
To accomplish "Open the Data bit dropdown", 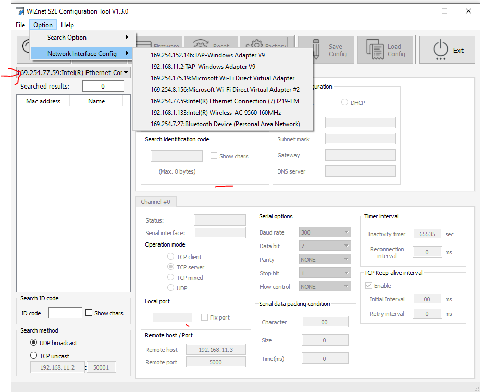I will coord(325,246).
